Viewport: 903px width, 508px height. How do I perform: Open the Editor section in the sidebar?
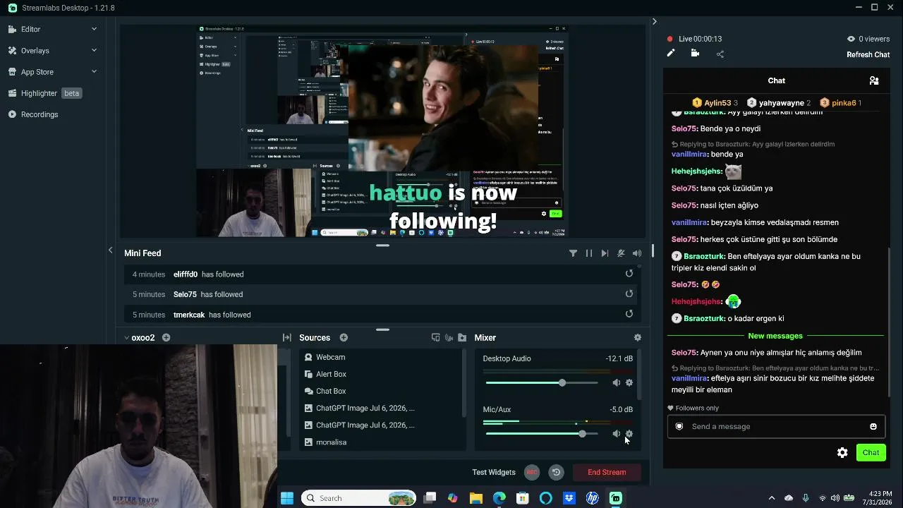[30, 29]
